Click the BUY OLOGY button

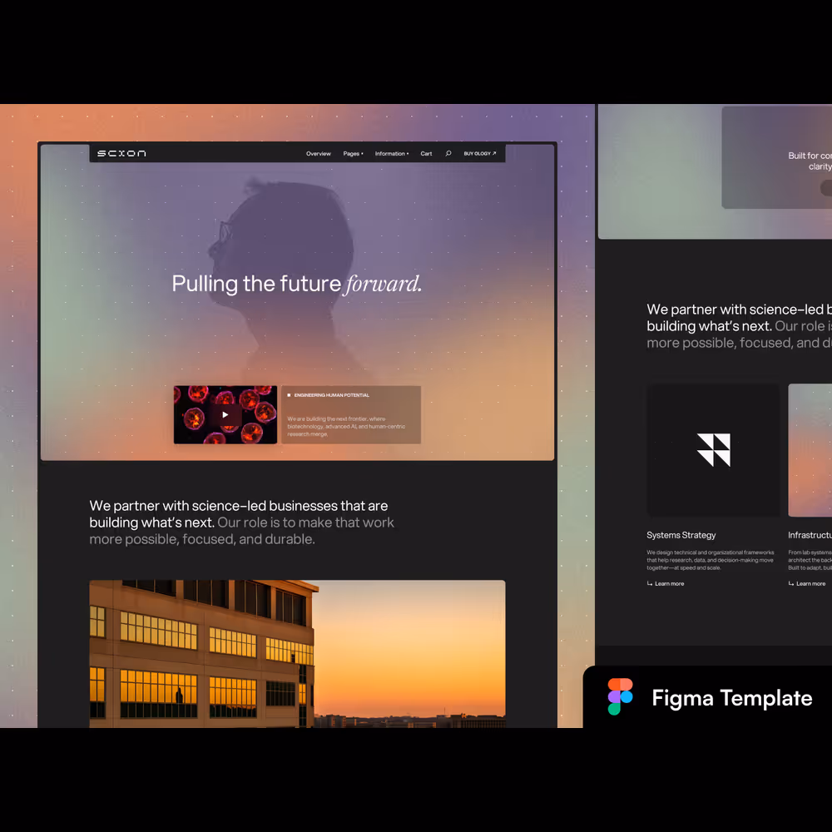(x=479, y=154)
